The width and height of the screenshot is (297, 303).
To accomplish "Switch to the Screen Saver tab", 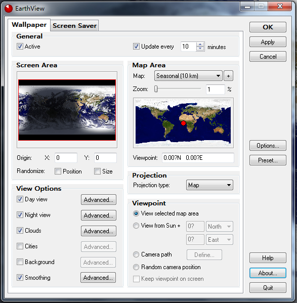I will pos(74,25).
